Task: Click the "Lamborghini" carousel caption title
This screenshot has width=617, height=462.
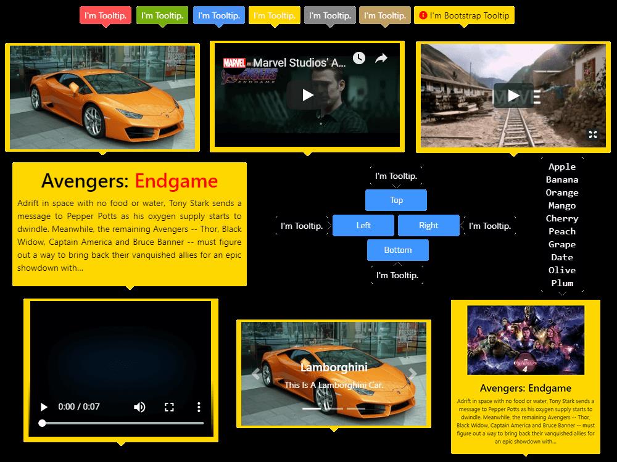Action: [334, 367]
